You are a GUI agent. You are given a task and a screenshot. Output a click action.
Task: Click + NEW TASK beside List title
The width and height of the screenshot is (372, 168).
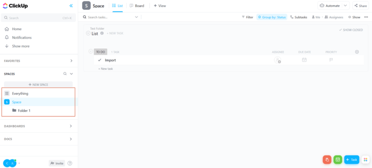(x=115, y=33)
